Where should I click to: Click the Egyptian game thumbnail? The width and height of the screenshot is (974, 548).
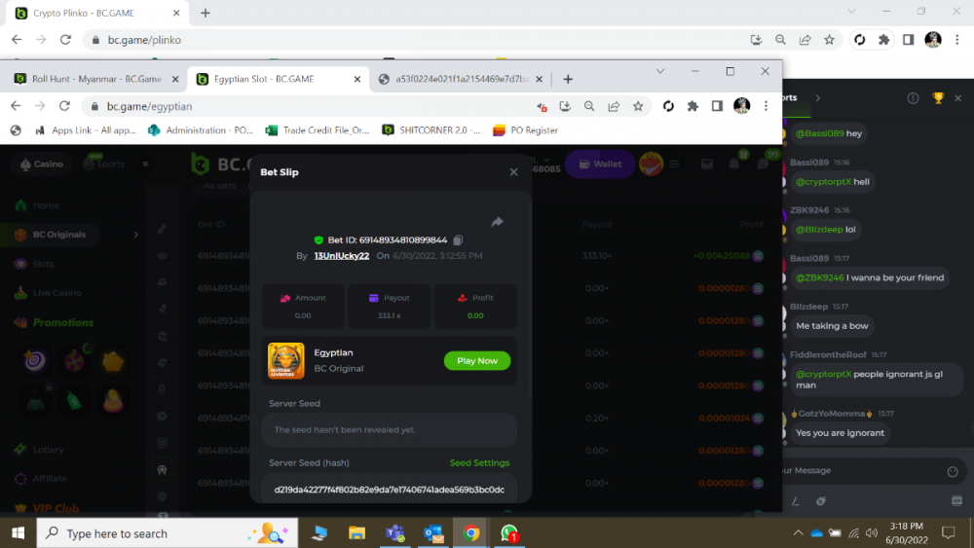coord(286,360)
